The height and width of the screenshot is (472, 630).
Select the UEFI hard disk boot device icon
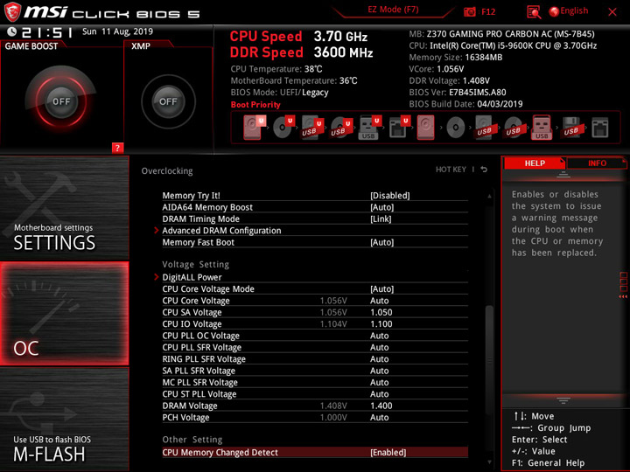[253, 128]
